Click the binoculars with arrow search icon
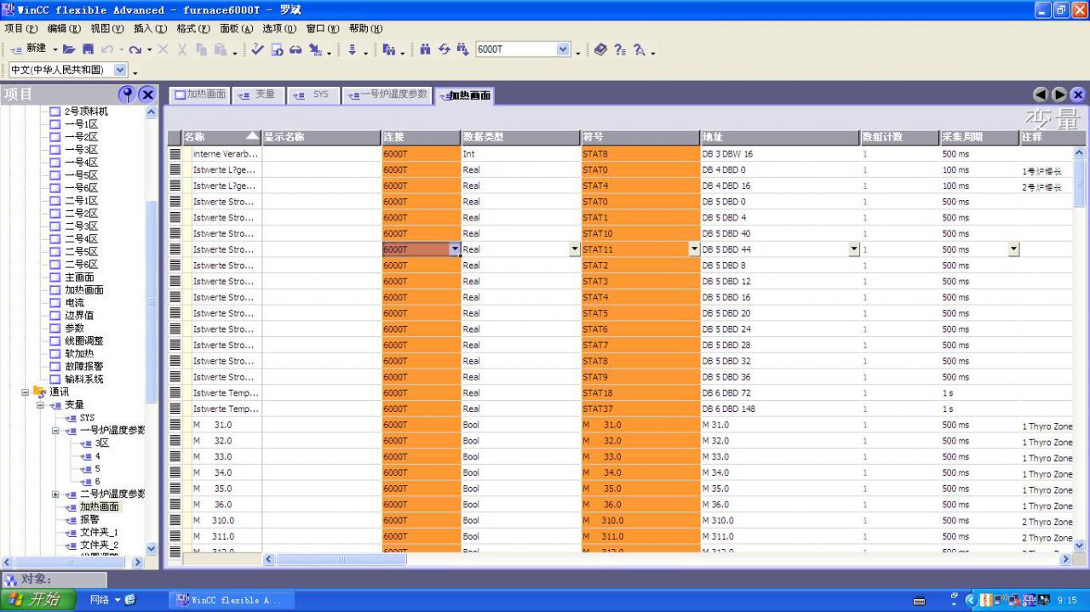Screen dimensions: 1090x612 point(462,49)
